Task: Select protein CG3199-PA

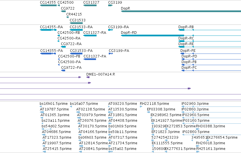Action: click(x=111, y=54)
